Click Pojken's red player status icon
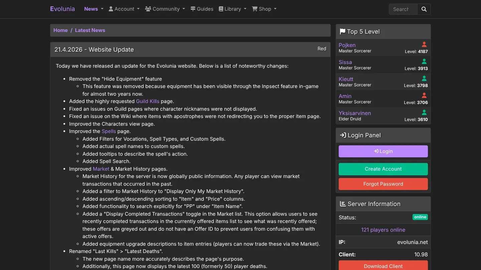The height and width of the screenshot is (270, 481). [424, 44]
